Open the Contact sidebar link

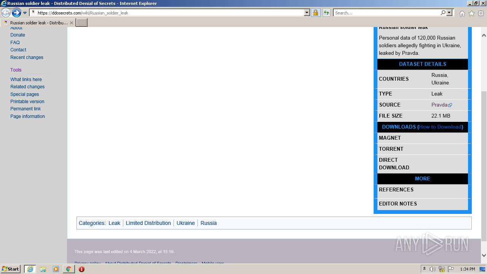pos(18,50)
